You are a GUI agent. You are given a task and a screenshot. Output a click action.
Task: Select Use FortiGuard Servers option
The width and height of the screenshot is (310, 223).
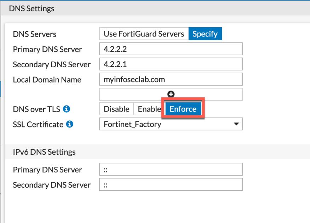click(x=144, y=34)
